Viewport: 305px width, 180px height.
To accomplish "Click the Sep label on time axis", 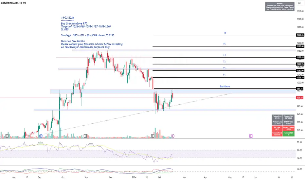I will [40, 177].
